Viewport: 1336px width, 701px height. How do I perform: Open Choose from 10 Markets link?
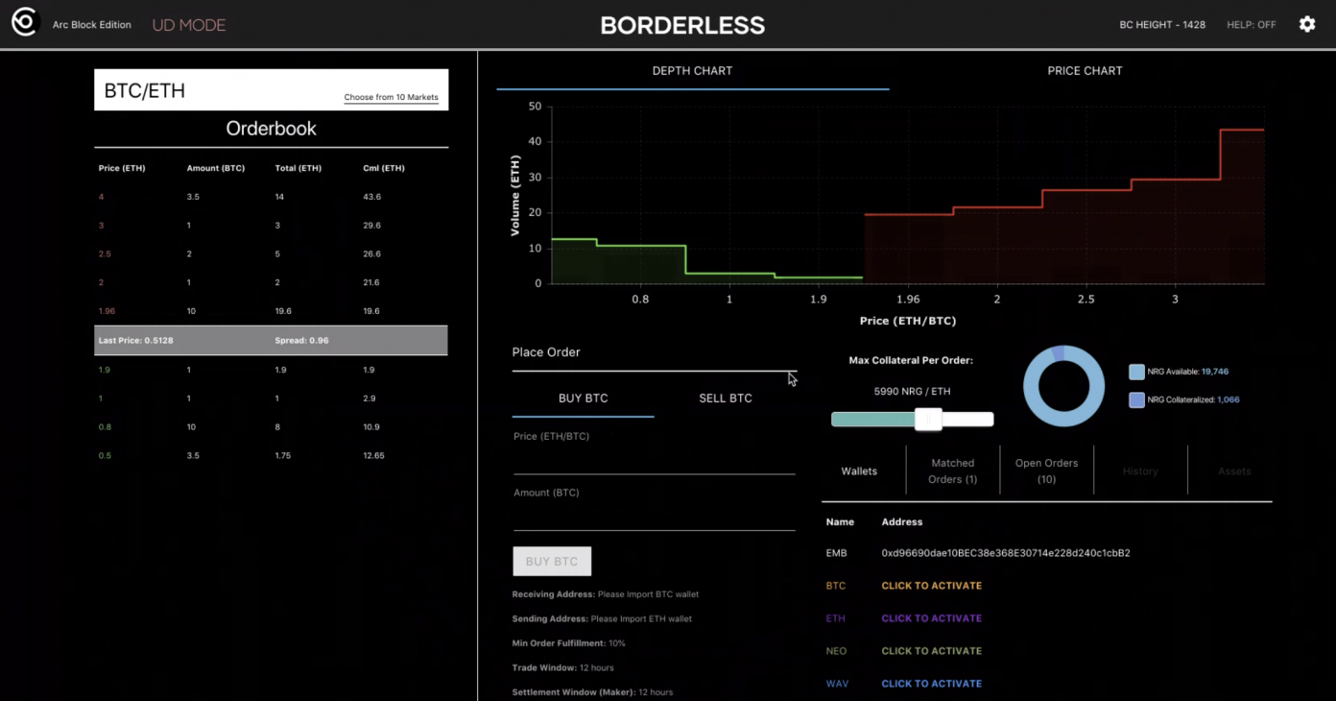(392, 97)
